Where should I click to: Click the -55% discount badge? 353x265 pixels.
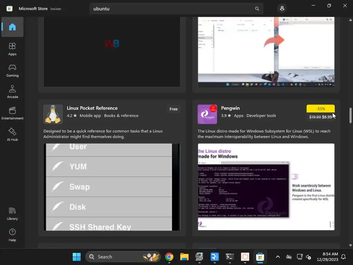pyautogui.click(x=320, y=109)
